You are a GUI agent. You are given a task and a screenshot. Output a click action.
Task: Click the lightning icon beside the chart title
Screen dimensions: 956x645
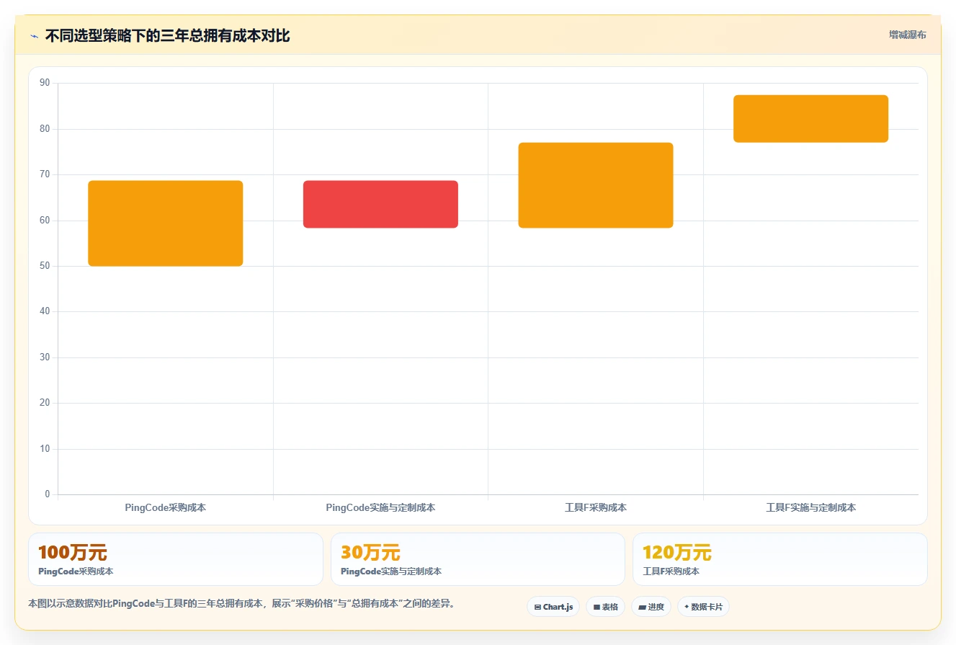point(34,36)
